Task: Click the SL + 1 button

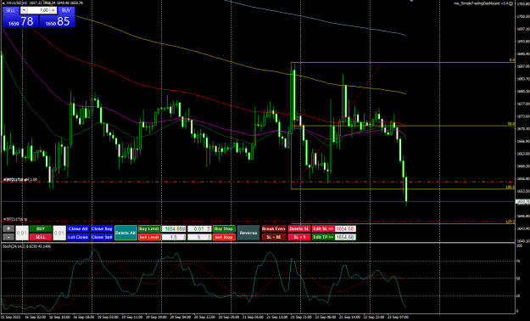Action: [x=299, y=237]
